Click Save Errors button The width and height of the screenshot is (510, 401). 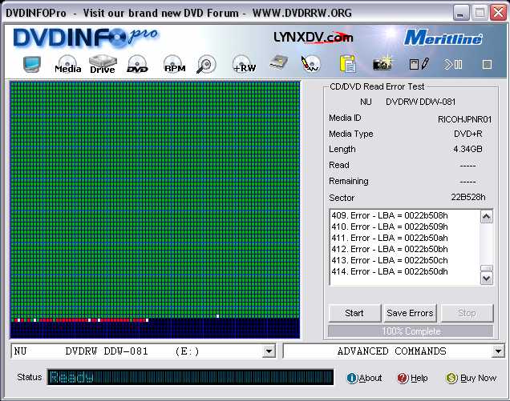(410, 313)
